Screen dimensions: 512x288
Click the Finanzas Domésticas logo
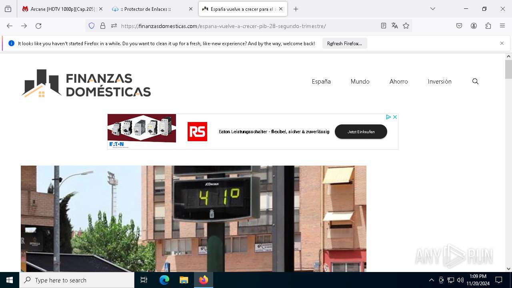click(x=86, y=83)
